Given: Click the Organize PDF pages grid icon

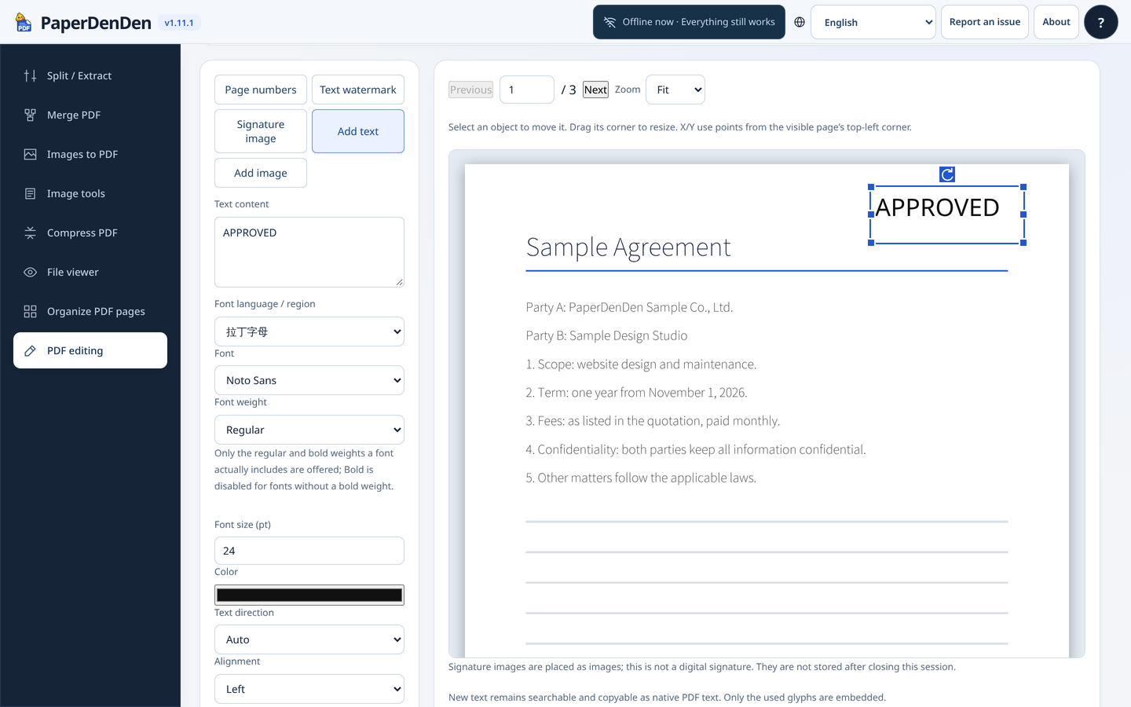Looking at the screenshot, I should [x=30, y=311].
